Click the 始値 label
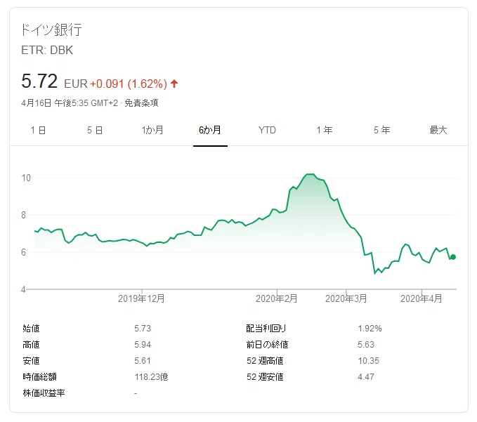 31,329
